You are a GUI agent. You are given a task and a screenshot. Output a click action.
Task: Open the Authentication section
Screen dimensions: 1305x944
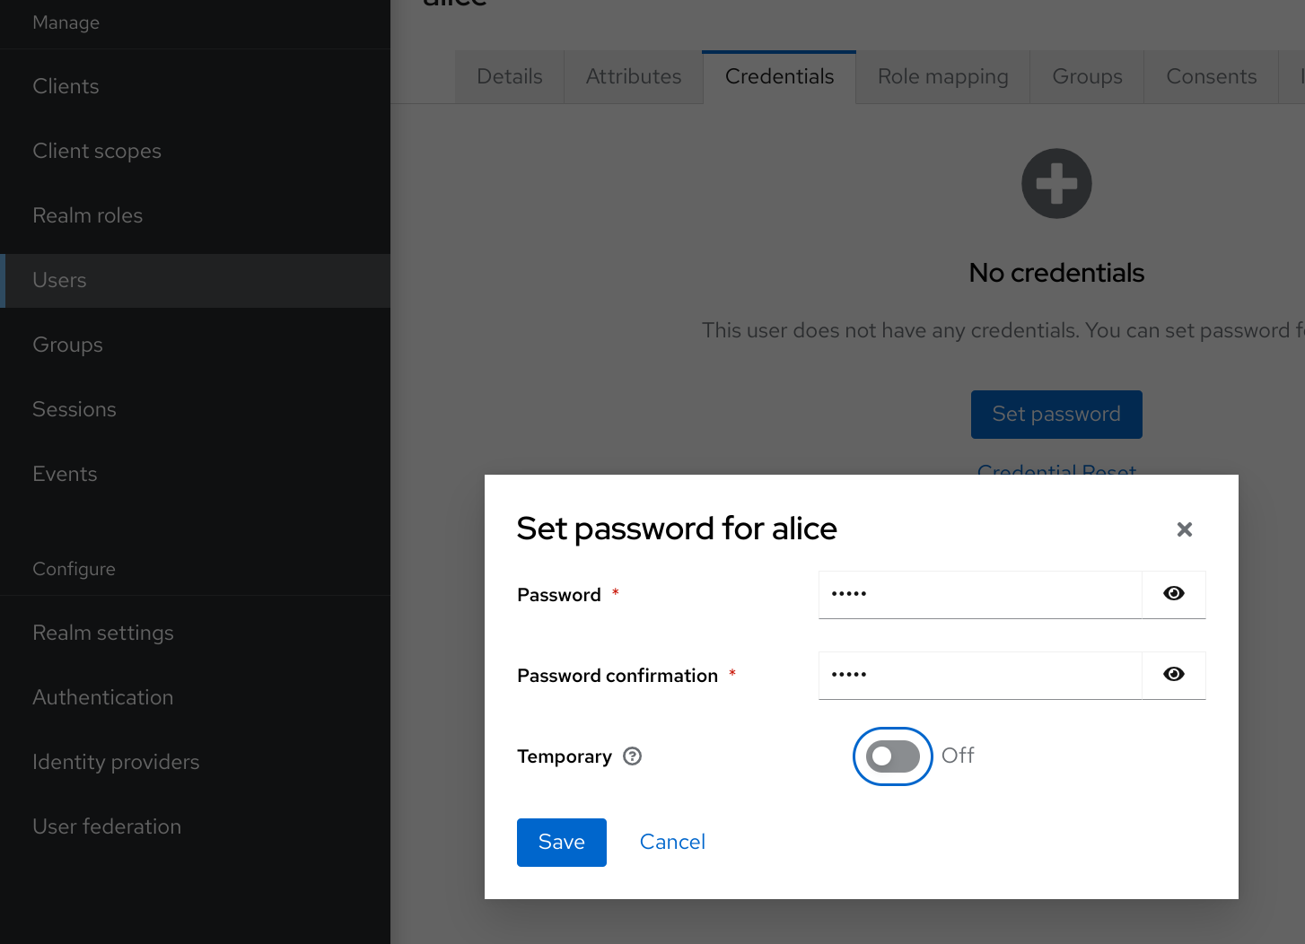click(102, 697)
